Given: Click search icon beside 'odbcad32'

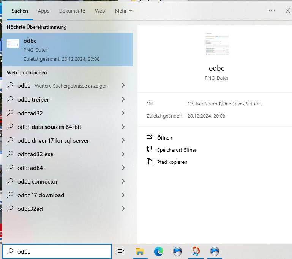Looking at the screenshot, I should 10,113.
